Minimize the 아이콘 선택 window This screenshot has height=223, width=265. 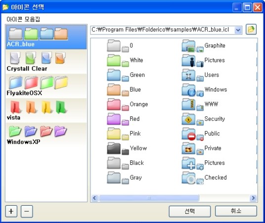tap(237, 7)
